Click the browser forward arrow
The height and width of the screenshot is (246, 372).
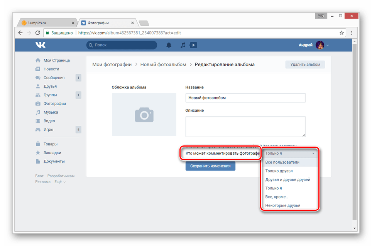coord(29,33)
